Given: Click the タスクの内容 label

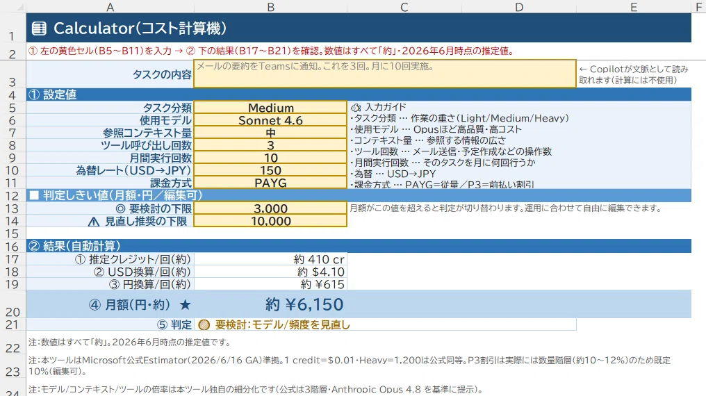Looking at the screenshot, I should [x=162, y=74].
